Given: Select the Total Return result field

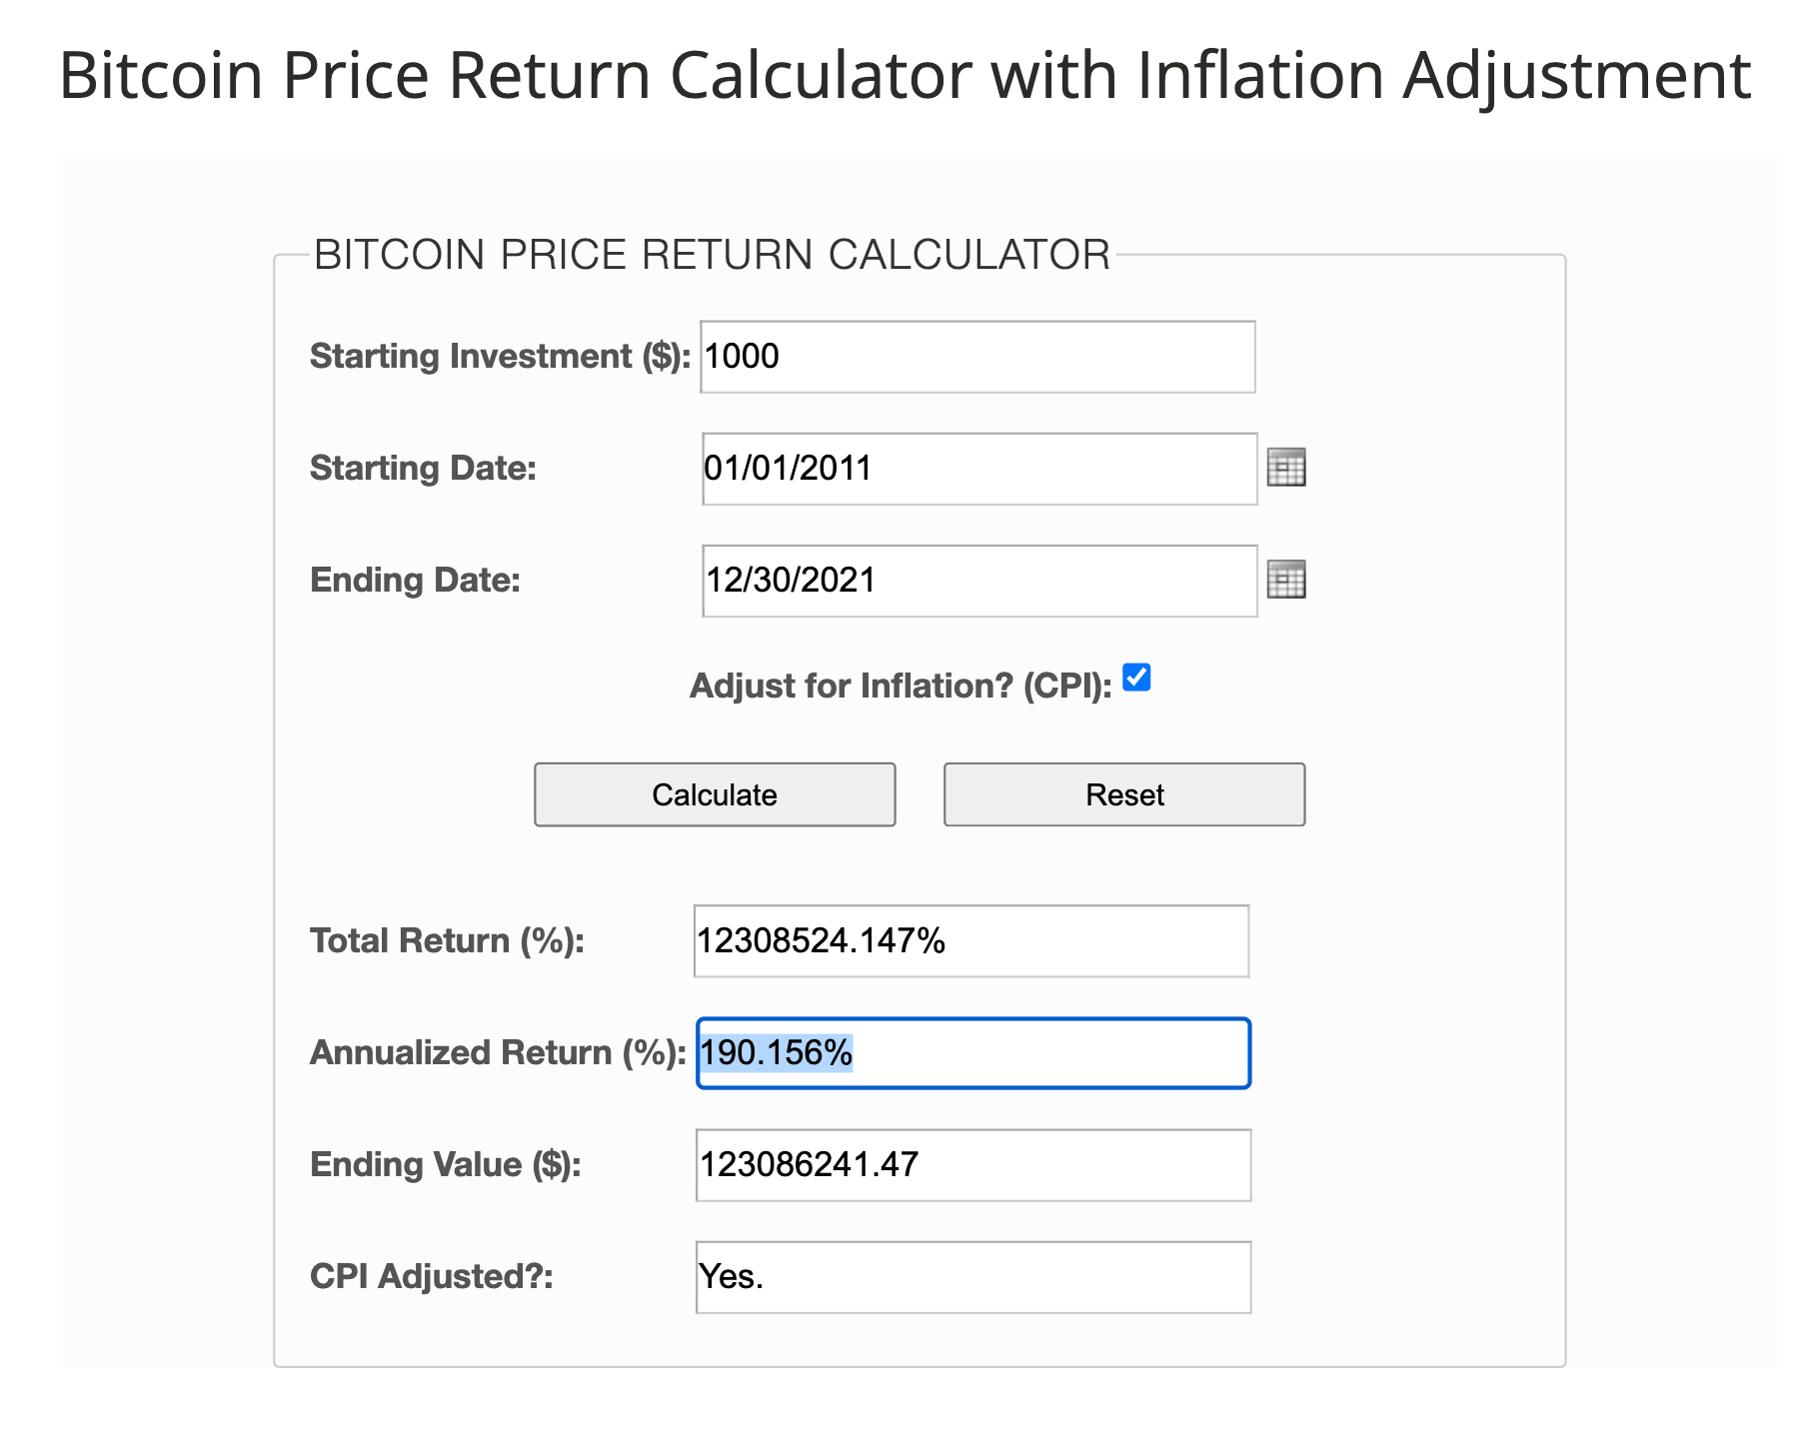Looking at the screenshot, I should tap(970, 941).
